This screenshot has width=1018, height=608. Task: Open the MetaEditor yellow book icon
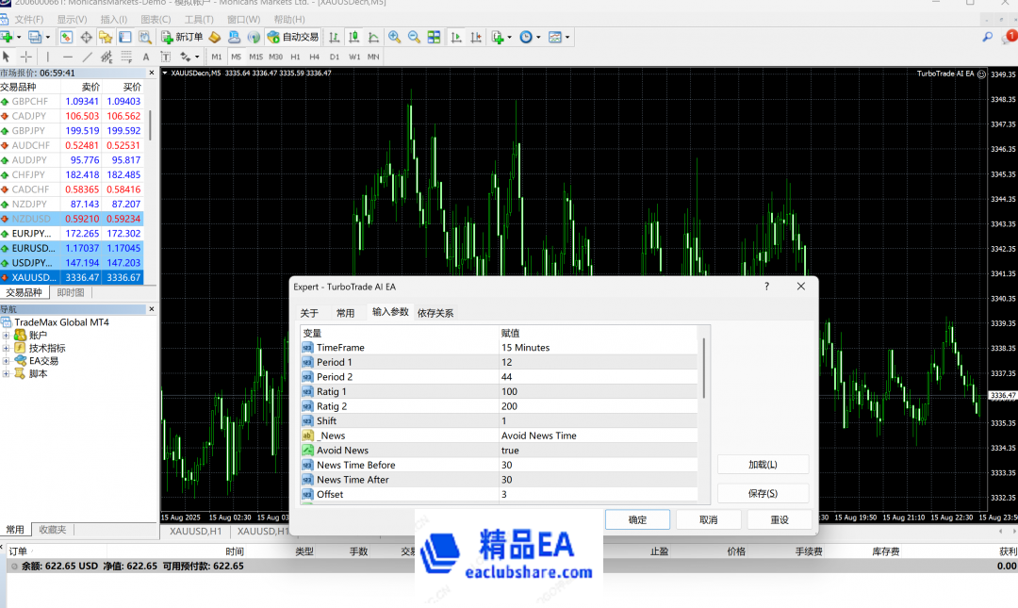pyautogui.click(x=215, y=37)
